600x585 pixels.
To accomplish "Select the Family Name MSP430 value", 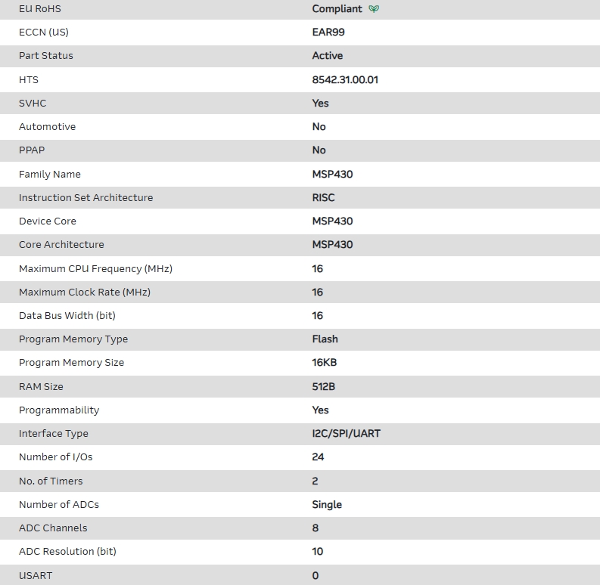I will (332, 174).
